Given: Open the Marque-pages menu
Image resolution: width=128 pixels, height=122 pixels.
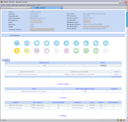Looking at the screenshot, I should (x=31, y=5).
